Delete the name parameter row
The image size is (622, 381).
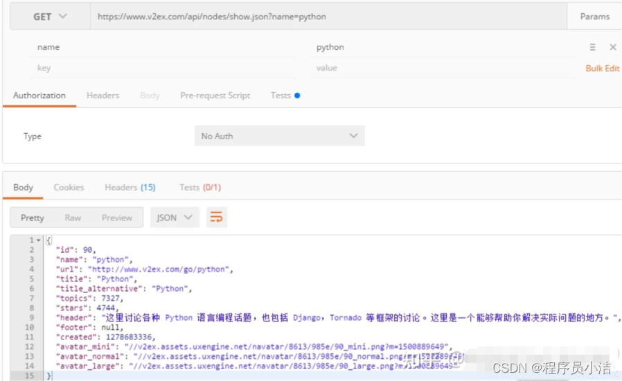click(x=613, y=47)
